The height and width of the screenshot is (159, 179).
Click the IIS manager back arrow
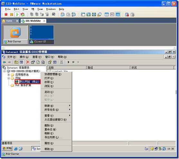(4, 62)
